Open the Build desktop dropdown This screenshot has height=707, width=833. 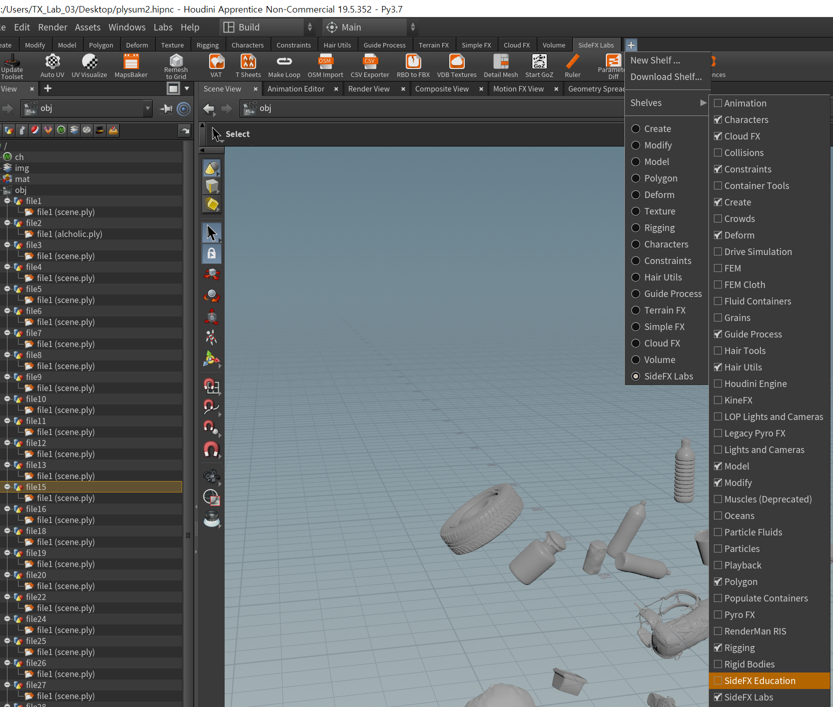pyautogui.click(x=268, y=27)
